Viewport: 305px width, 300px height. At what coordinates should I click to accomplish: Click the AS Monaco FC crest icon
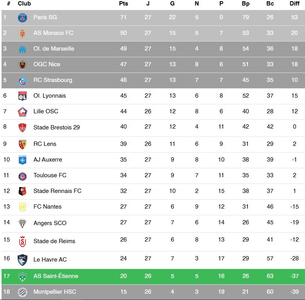(x=22, y=33)
